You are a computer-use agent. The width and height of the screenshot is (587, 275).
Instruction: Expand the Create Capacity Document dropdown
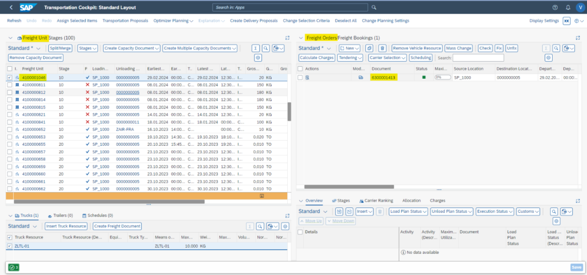131,49
